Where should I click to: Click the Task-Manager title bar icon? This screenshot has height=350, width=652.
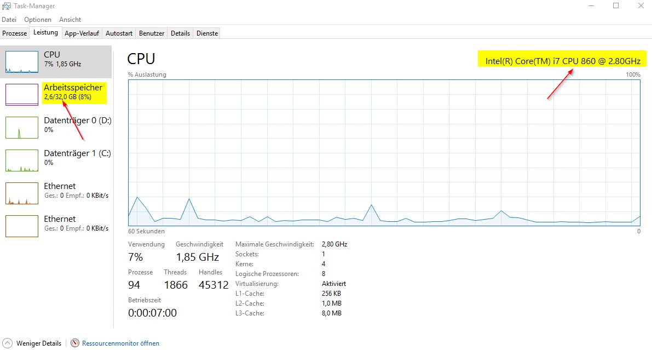tap(6, 6)
